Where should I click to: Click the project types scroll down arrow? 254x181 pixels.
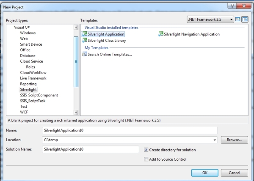pyautogui.click(x=76, y=112)
